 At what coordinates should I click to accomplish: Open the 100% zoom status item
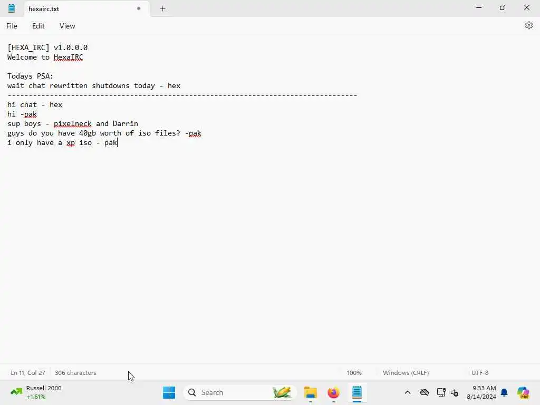pyautogui.click(x=354, y=373)
